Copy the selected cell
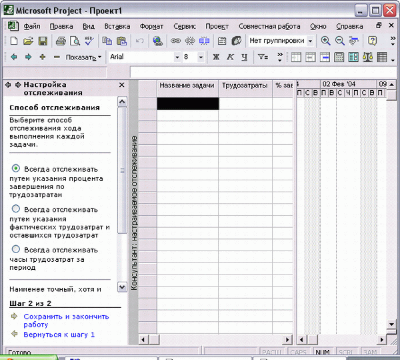400x360 pixels. 107,41
